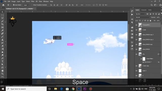
Task: Open the Auto-Select Layer dropdown
Action: click(x=26, y=5)
